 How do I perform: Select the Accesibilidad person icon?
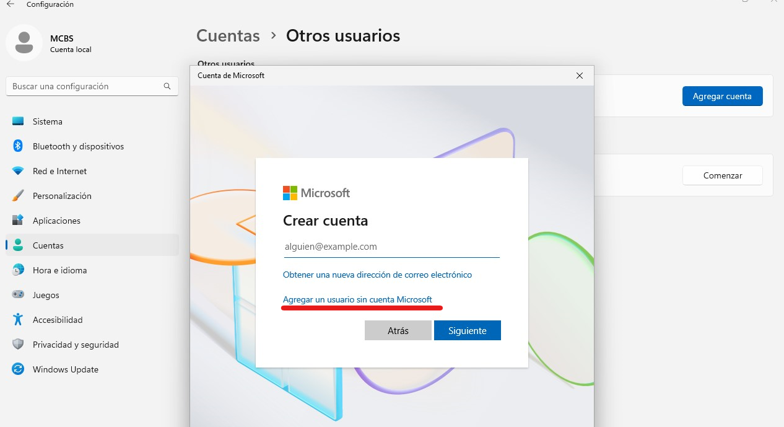pyautogui.click(x=18, y=320)
